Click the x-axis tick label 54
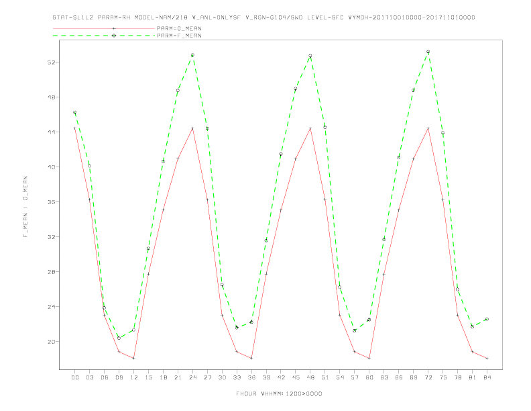The image size is (531, 411). point(340,377)
